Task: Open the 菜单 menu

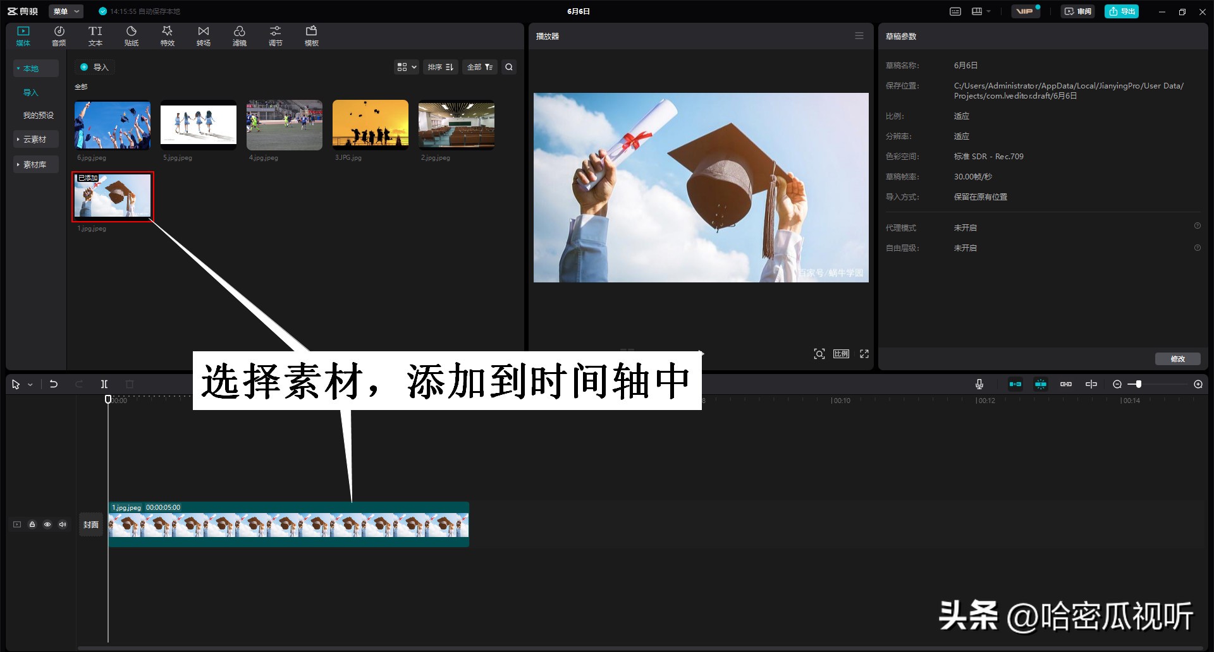Action: [x=65, y=11]
